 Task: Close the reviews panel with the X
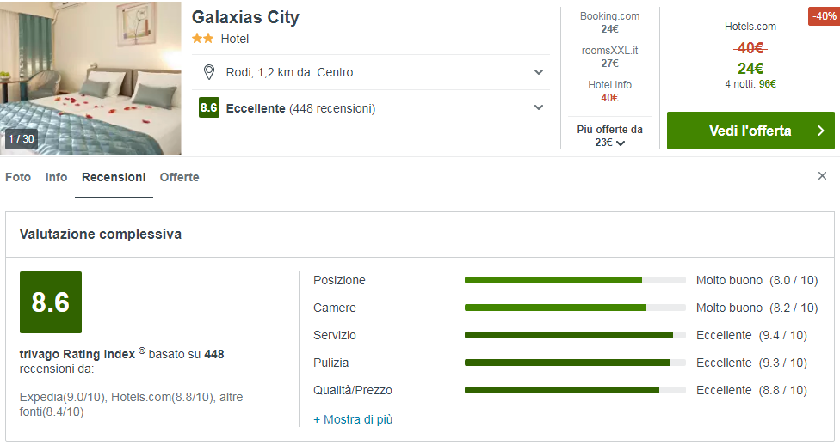point(822,176)
